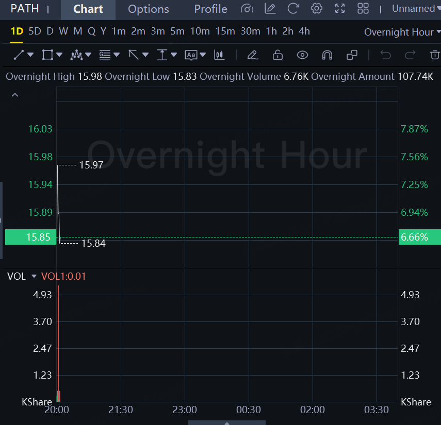The height and width of the screenshot is (425, 441).
Task: Switch to the Options tab
Action: pos(148,9)
